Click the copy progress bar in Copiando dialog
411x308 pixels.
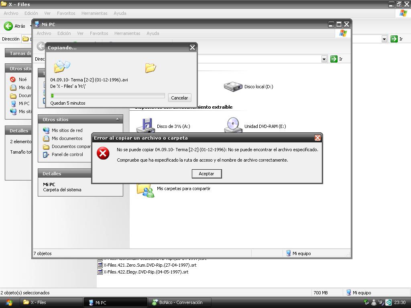108,96
